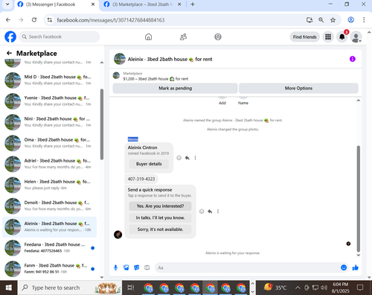Screen dimensions: 372x295
Task: Open the tab search dropdown arrow
Action: pyautogui.click(x=7, y=4)
